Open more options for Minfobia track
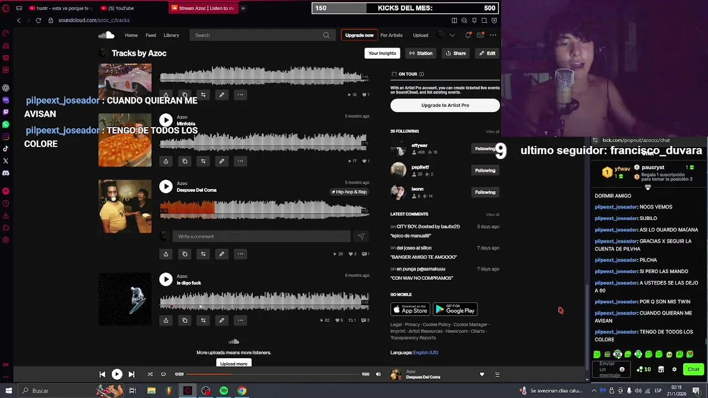 click(240, 161)
